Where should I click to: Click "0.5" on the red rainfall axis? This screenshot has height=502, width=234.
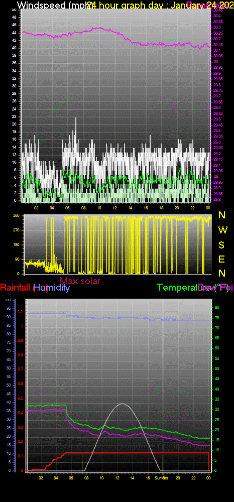click(21, 399)
